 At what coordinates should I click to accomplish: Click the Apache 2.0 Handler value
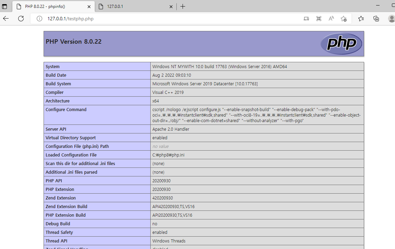(x=171, y=129)
